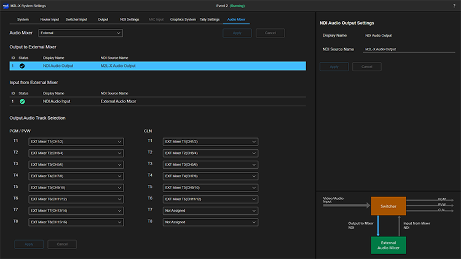
Task: Edit the NDI Source Name field
Action: click(408, 48)
